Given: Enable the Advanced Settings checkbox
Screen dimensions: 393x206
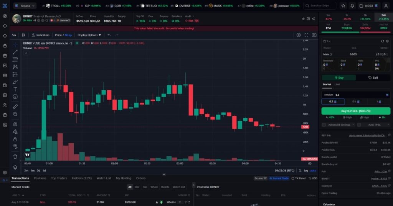Looking at the screenshot, I should point(324,125).
